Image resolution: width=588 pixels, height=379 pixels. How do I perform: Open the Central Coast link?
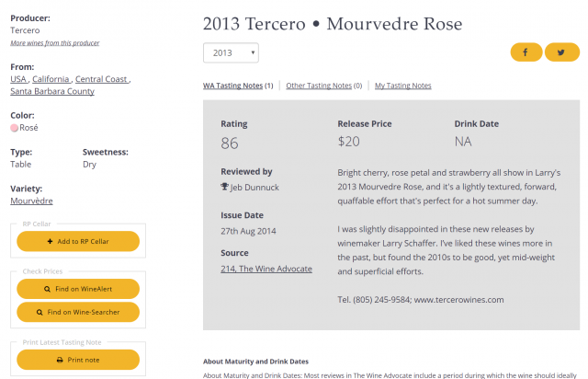(101, 79)
